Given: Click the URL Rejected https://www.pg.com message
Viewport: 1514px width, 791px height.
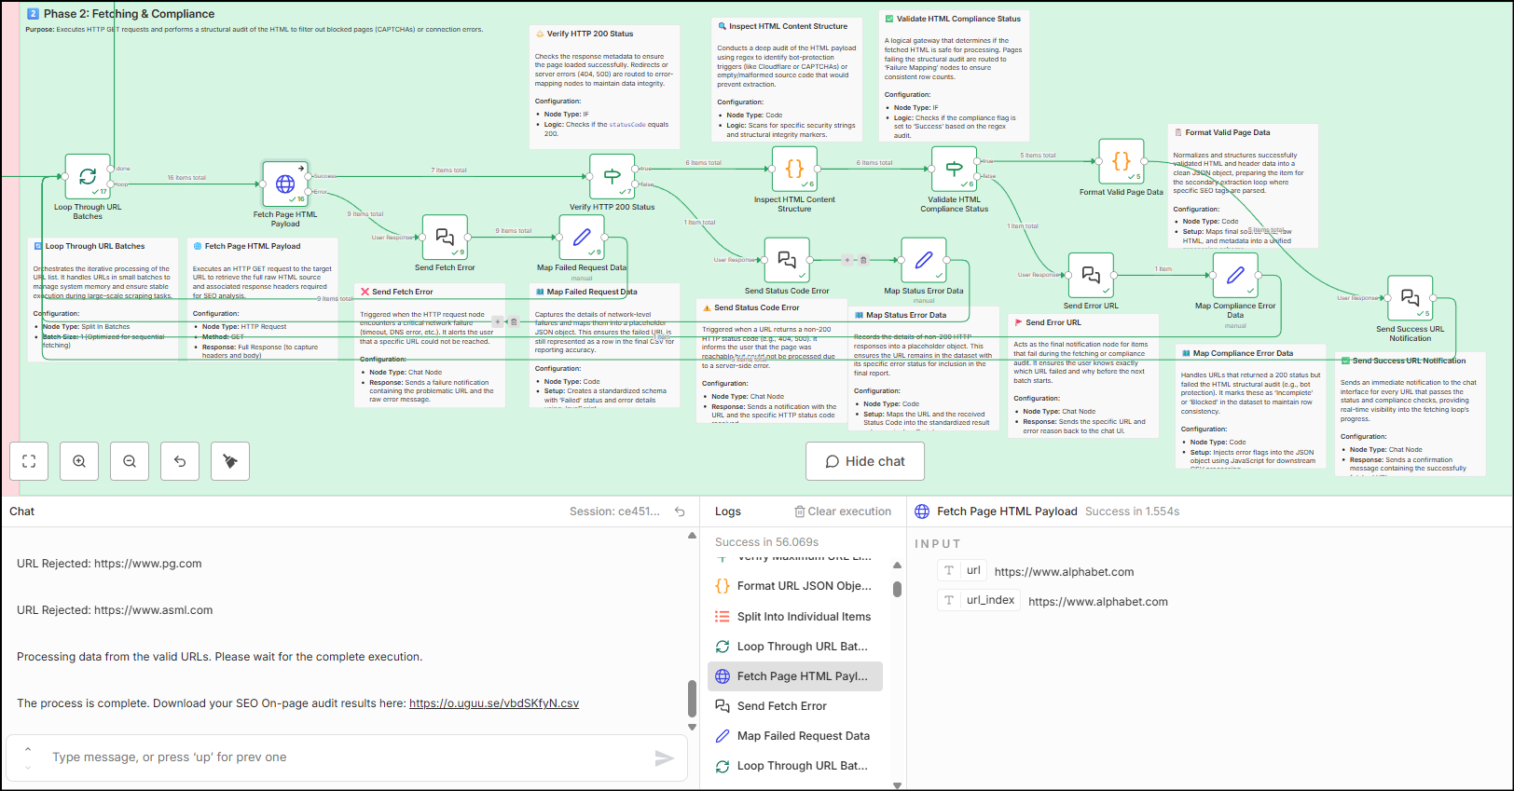Looking at the screenshot, I should (x=109, y=564).
